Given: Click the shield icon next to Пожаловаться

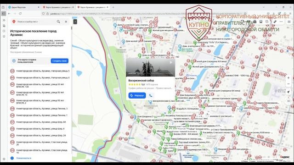Looking at the screenshot, I should [12, 158].
